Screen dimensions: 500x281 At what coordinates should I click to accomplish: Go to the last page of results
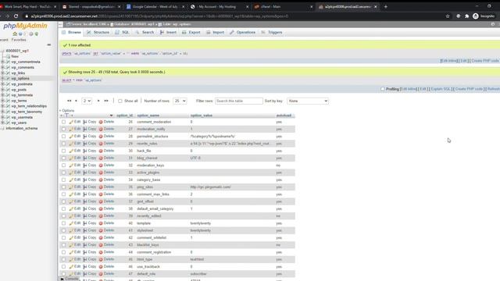pyautogui.click(x=106, y=101)
